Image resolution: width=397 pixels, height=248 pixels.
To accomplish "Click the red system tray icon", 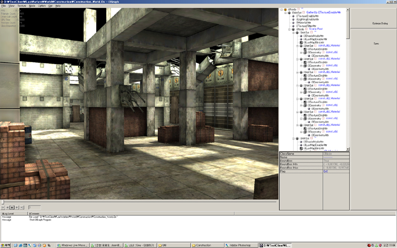I will coord(369,245).
